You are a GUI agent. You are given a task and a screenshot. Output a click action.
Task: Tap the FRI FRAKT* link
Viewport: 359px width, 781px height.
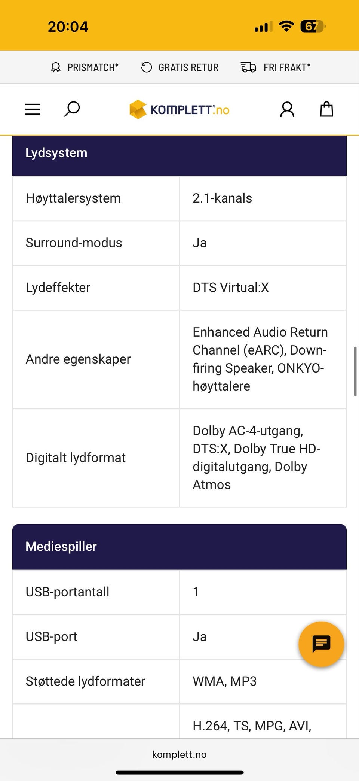coord(287,67)
